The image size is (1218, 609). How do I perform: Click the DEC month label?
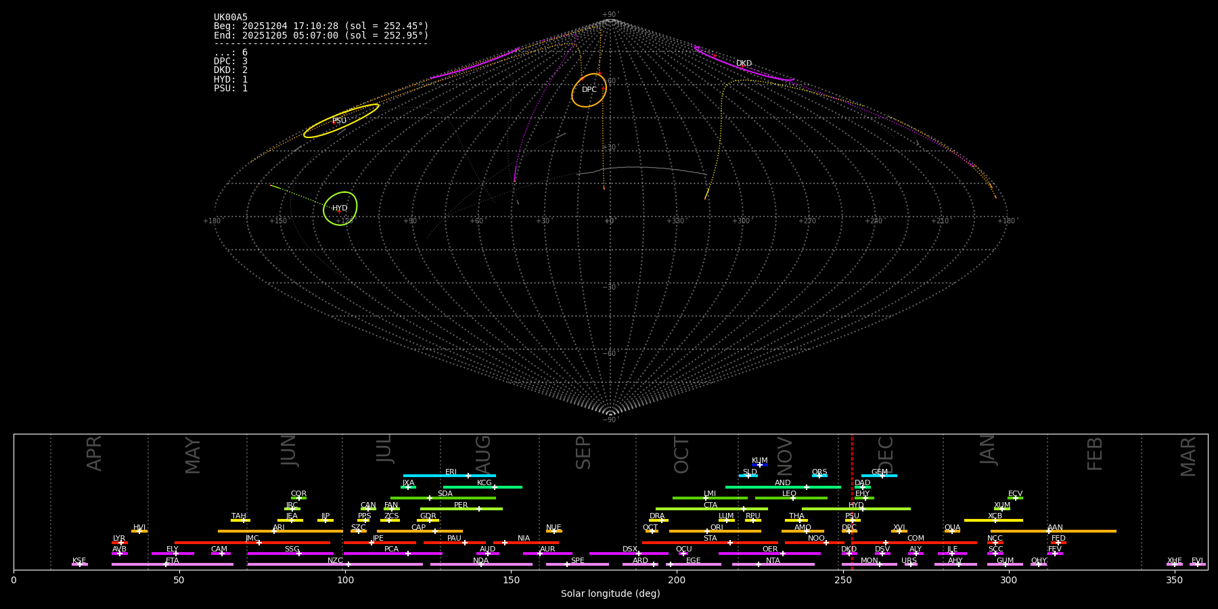(x=886, y=454)
